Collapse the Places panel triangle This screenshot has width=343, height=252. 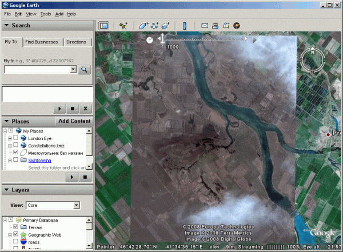point(6,121)
